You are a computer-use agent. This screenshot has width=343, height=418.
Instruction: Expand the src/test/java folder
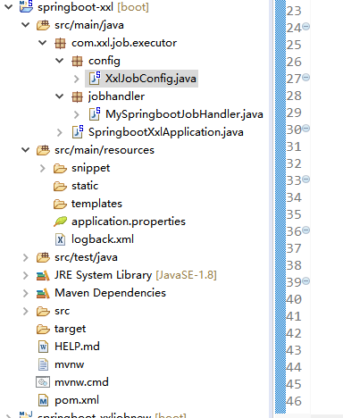(x=26, y=257)
